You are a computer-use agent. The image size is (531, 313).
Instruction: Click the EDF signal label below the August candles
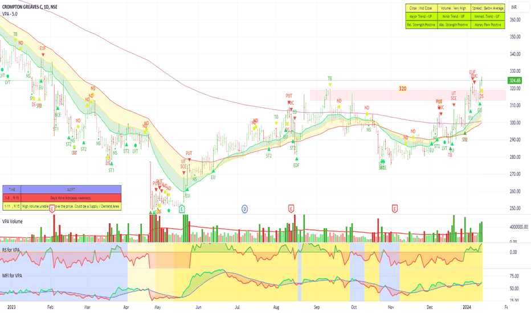(x=296, y=165)
